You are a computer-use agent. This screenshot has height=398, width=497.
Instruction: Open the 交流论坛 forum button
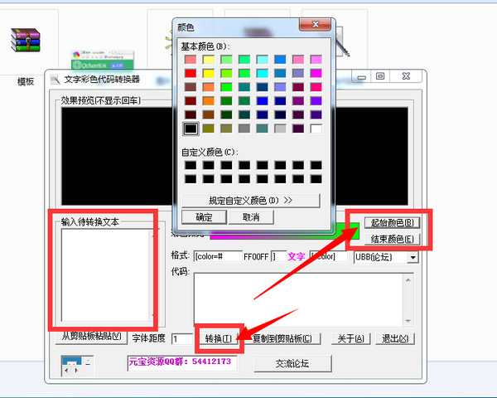[292, 363]
